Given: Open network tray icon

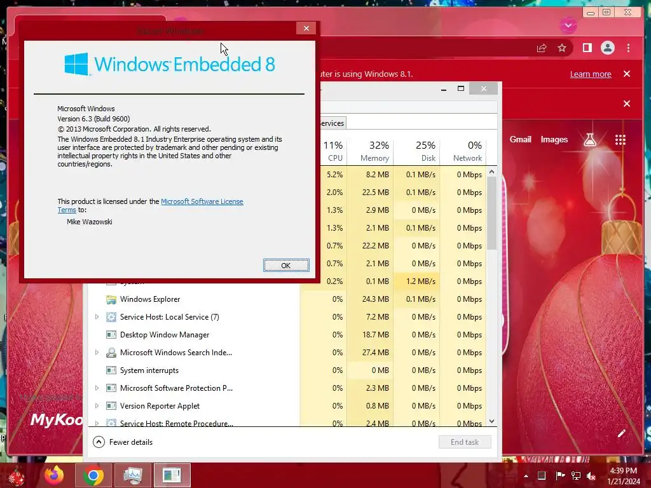Looking at the screenshot, I should 576,475.
